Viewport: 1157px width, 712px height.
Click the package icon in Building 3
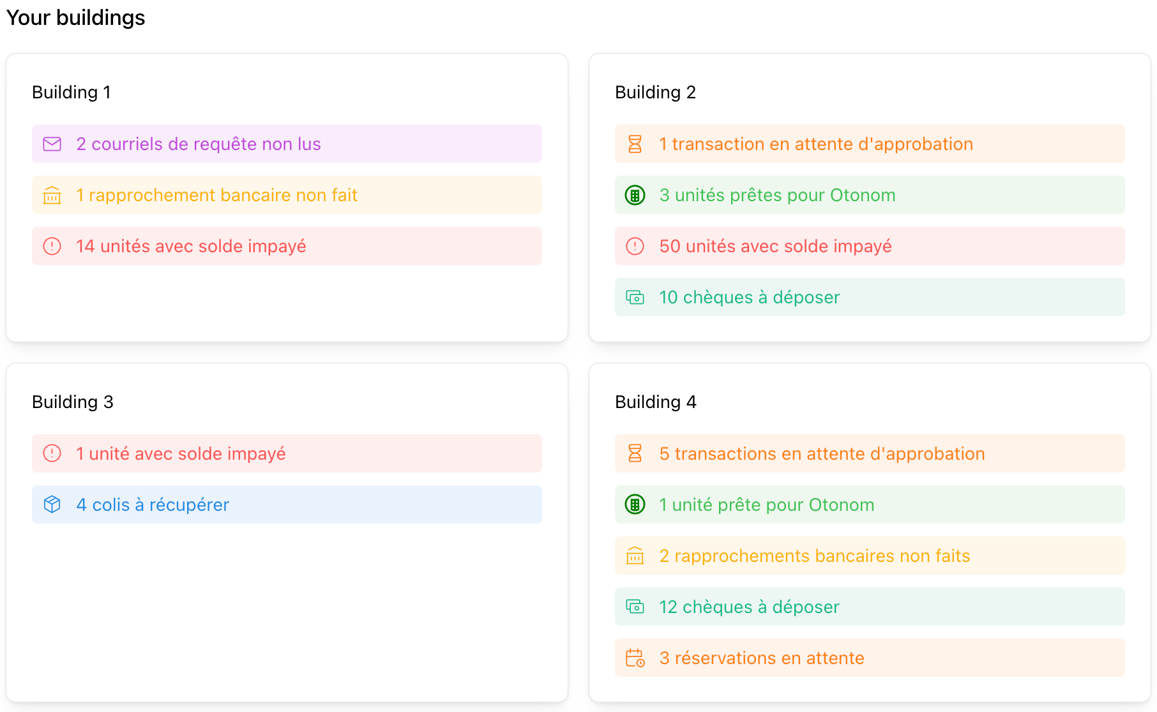point(52,504)
